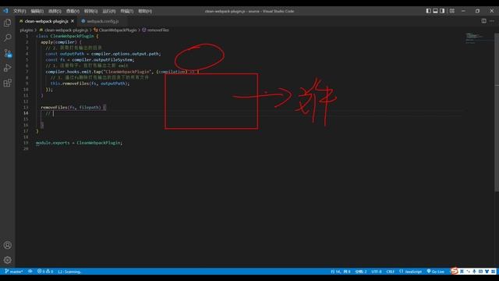Image resolution: width=499 pixels, height=281 pixels.
Task: Click the Sogou input method S icon
Action: (455, 271)
